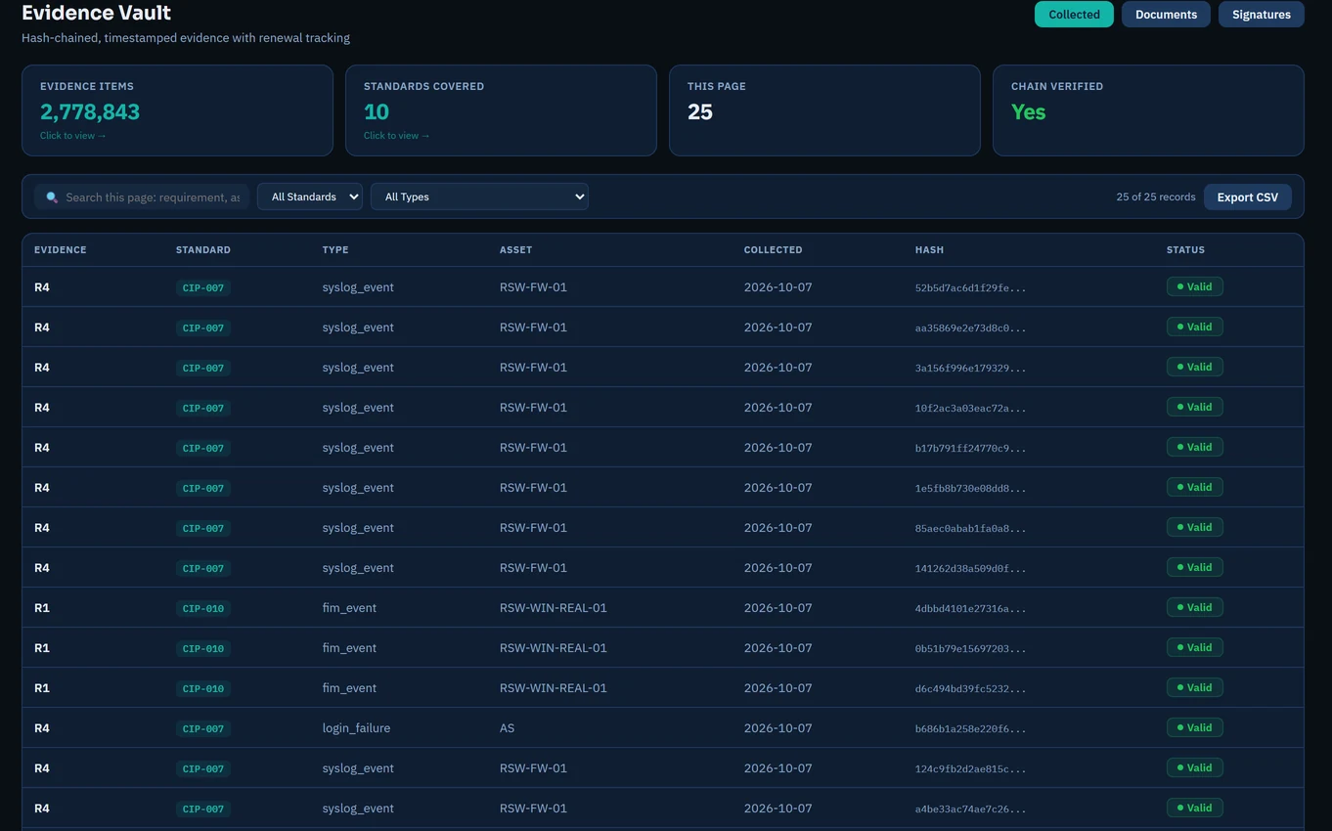Click the ASSET column header

click(x=515, y=250)
